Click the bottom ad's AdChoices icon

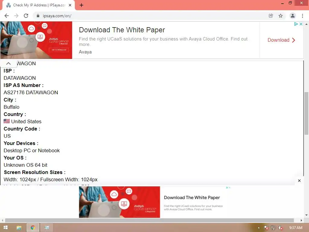[228, 188]
